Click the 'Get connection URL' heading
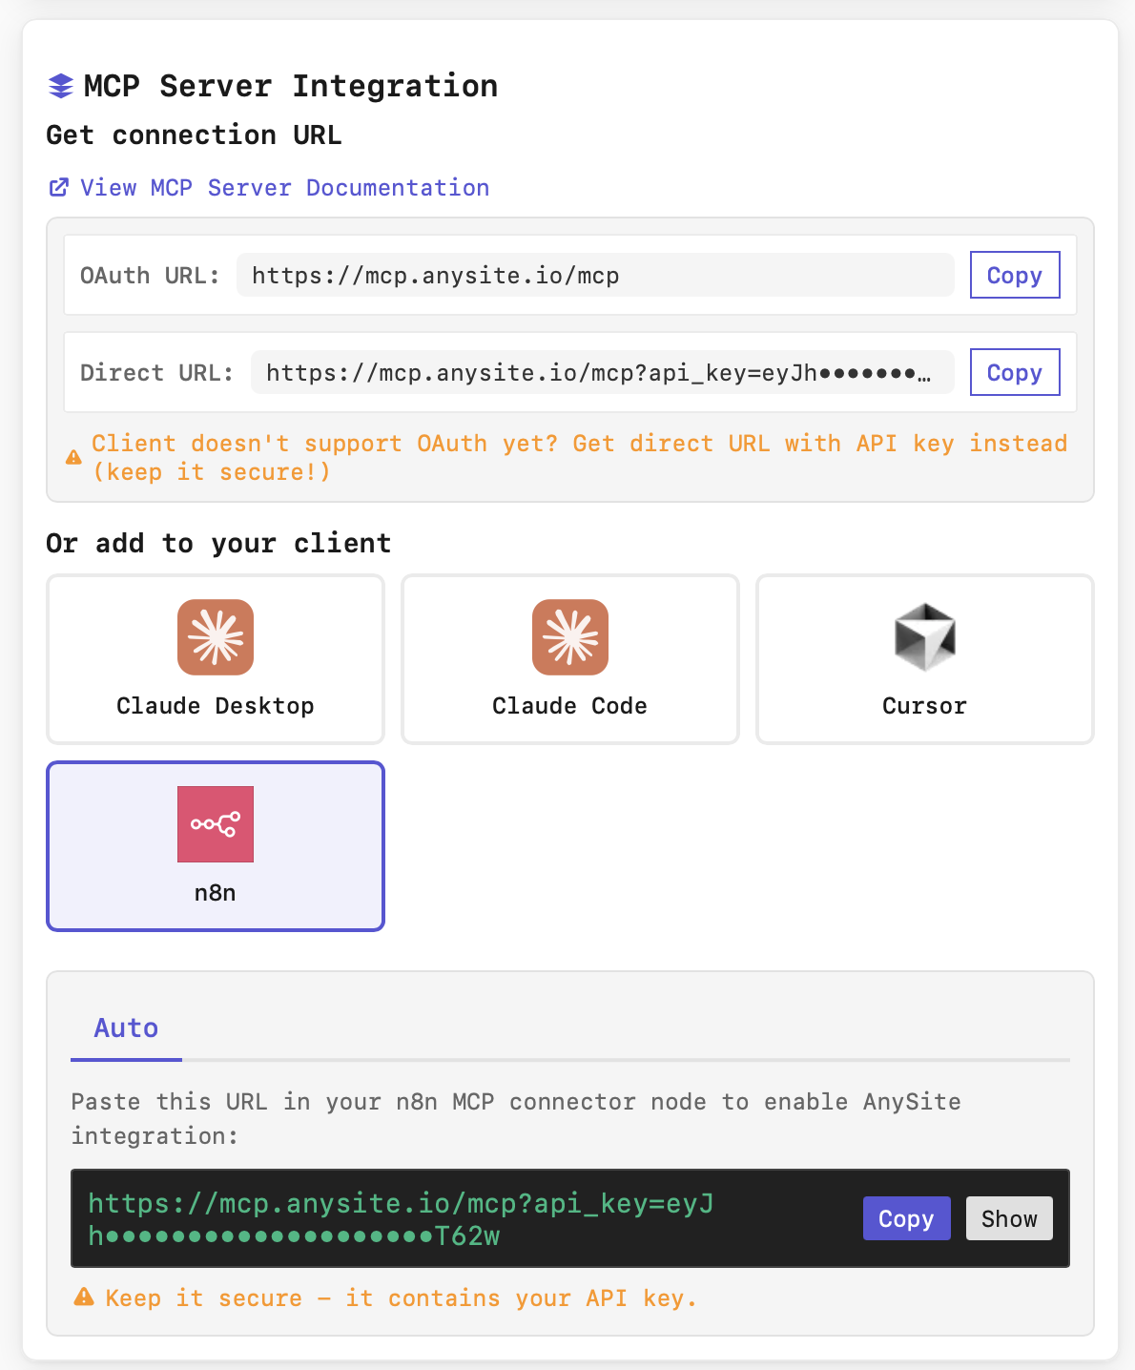This screenshot has height=1370, width=1135. click(x=194, y=135)
